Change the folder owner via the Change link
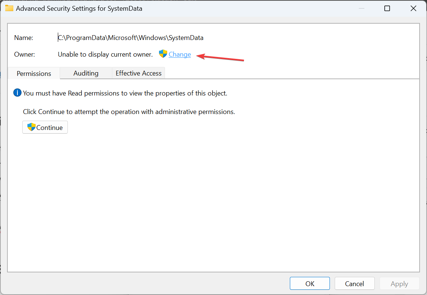This screenshot has height=295, width=427. tap(180, 54)
